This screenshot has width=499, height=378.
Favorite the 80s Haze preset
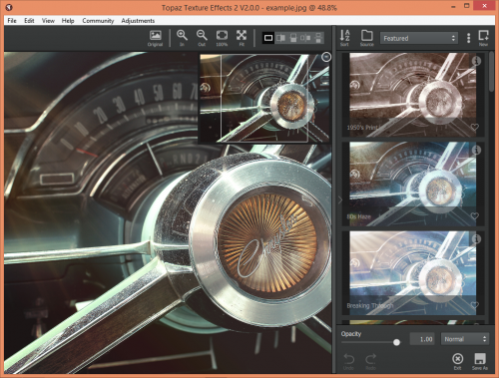click(475, 215)
